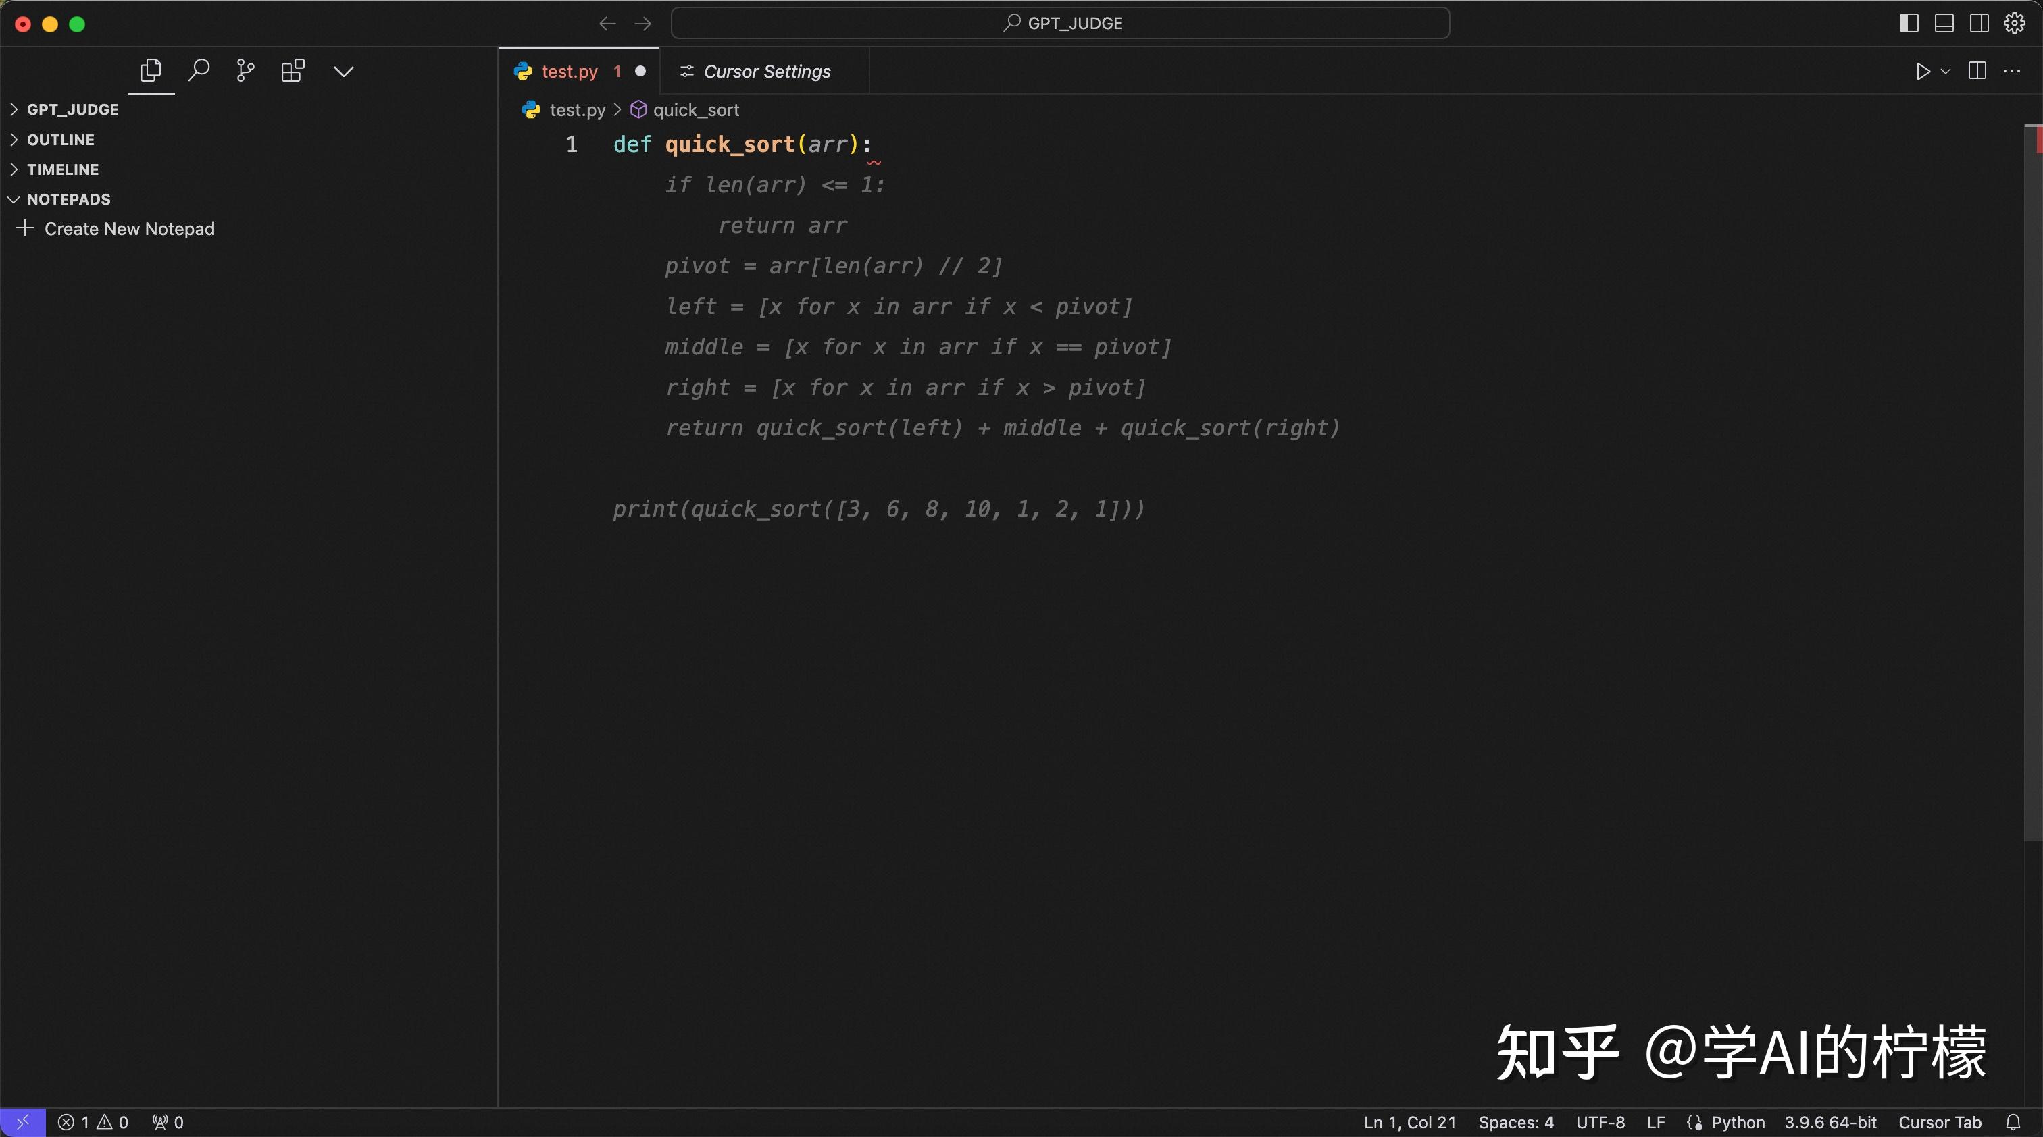Click the error count in the status bar
This screenshot has width=2043, height=1137.
coord(76,1121)
